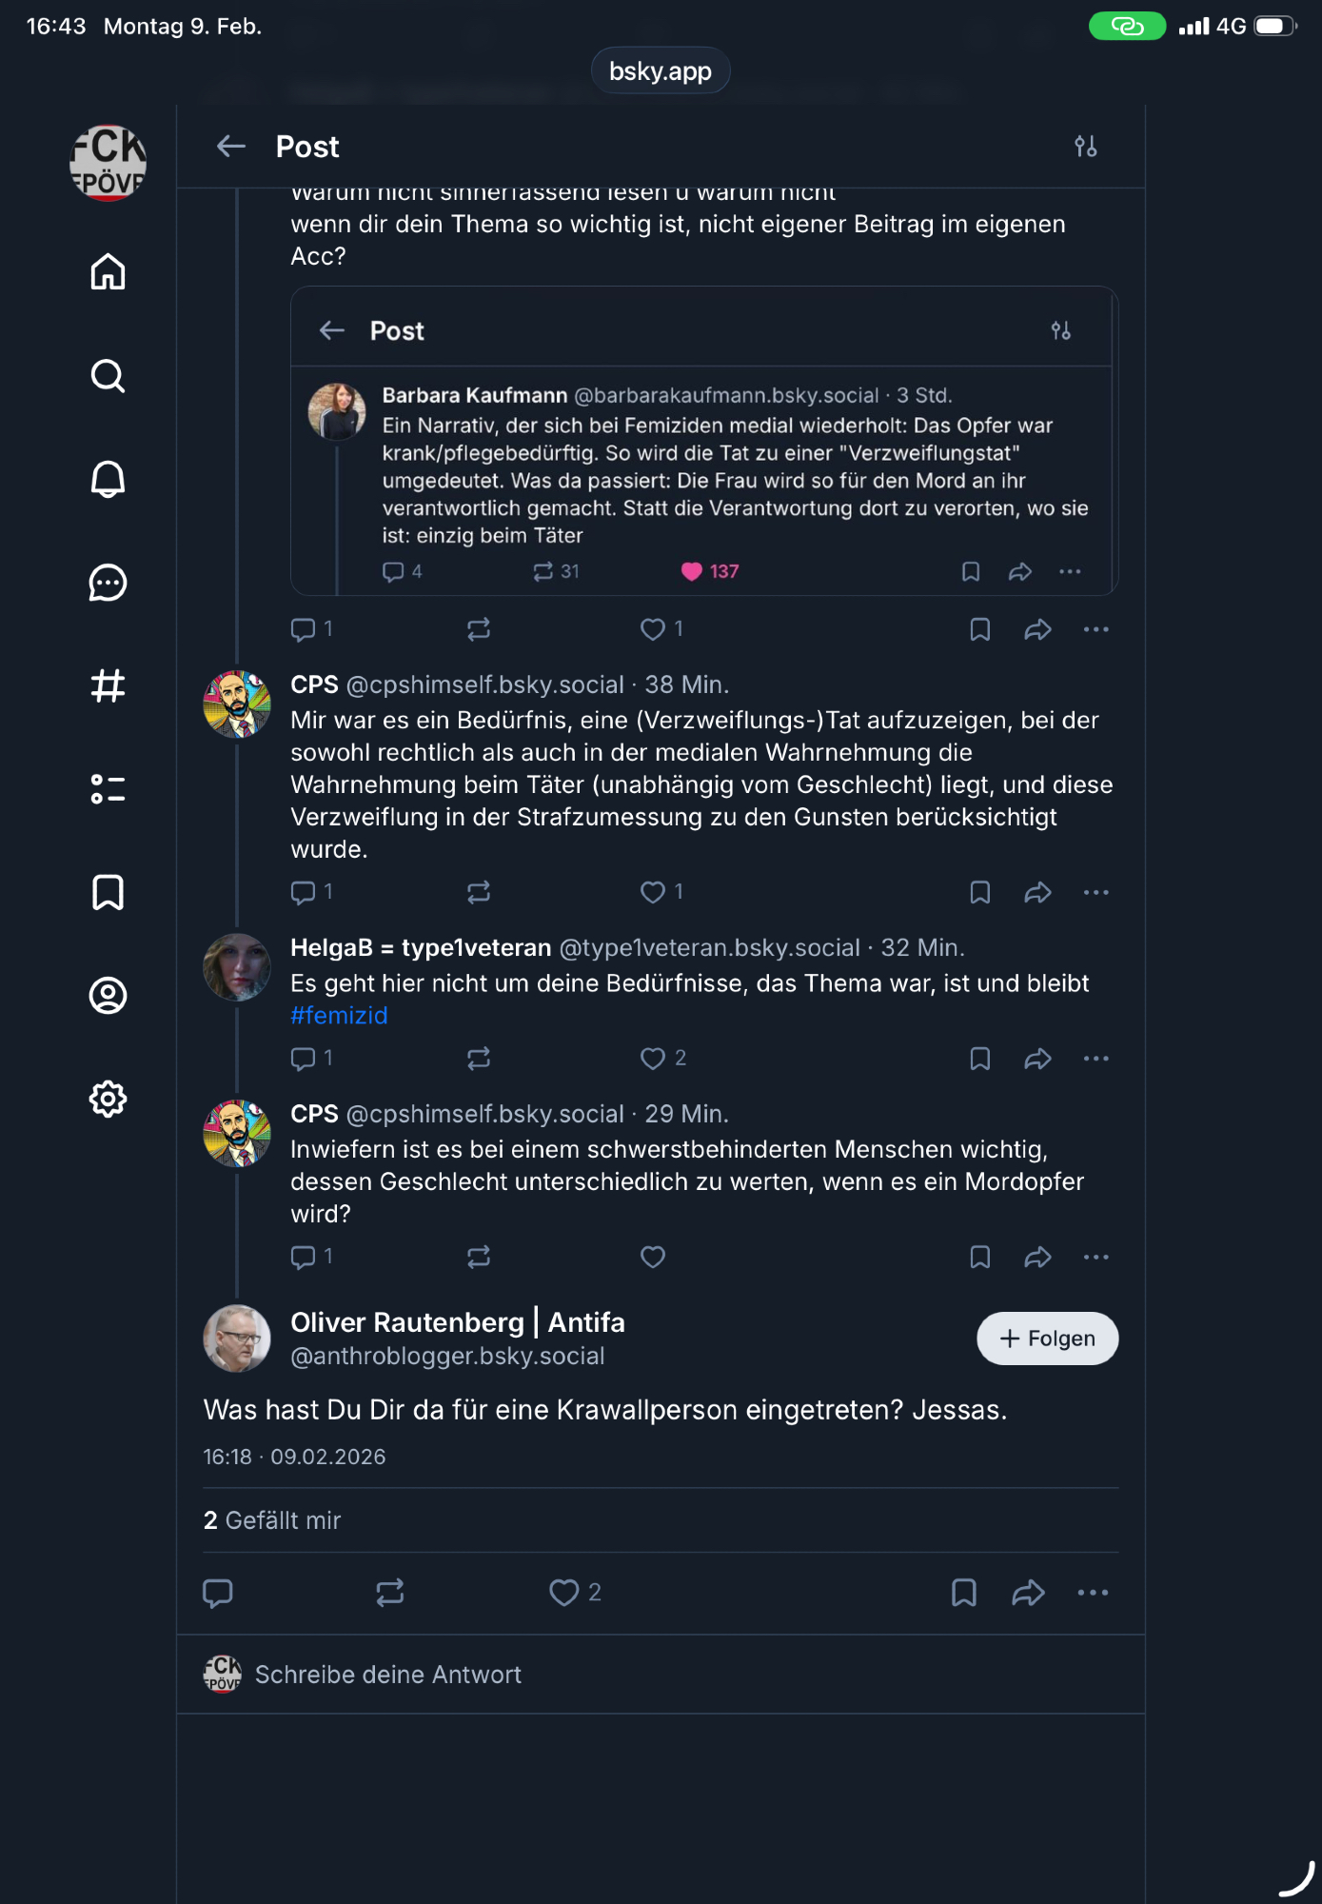Screen dimensions: 1322x1904
Task: Open Search via magnifier sidebar icon
Action: tap(108, 376)
